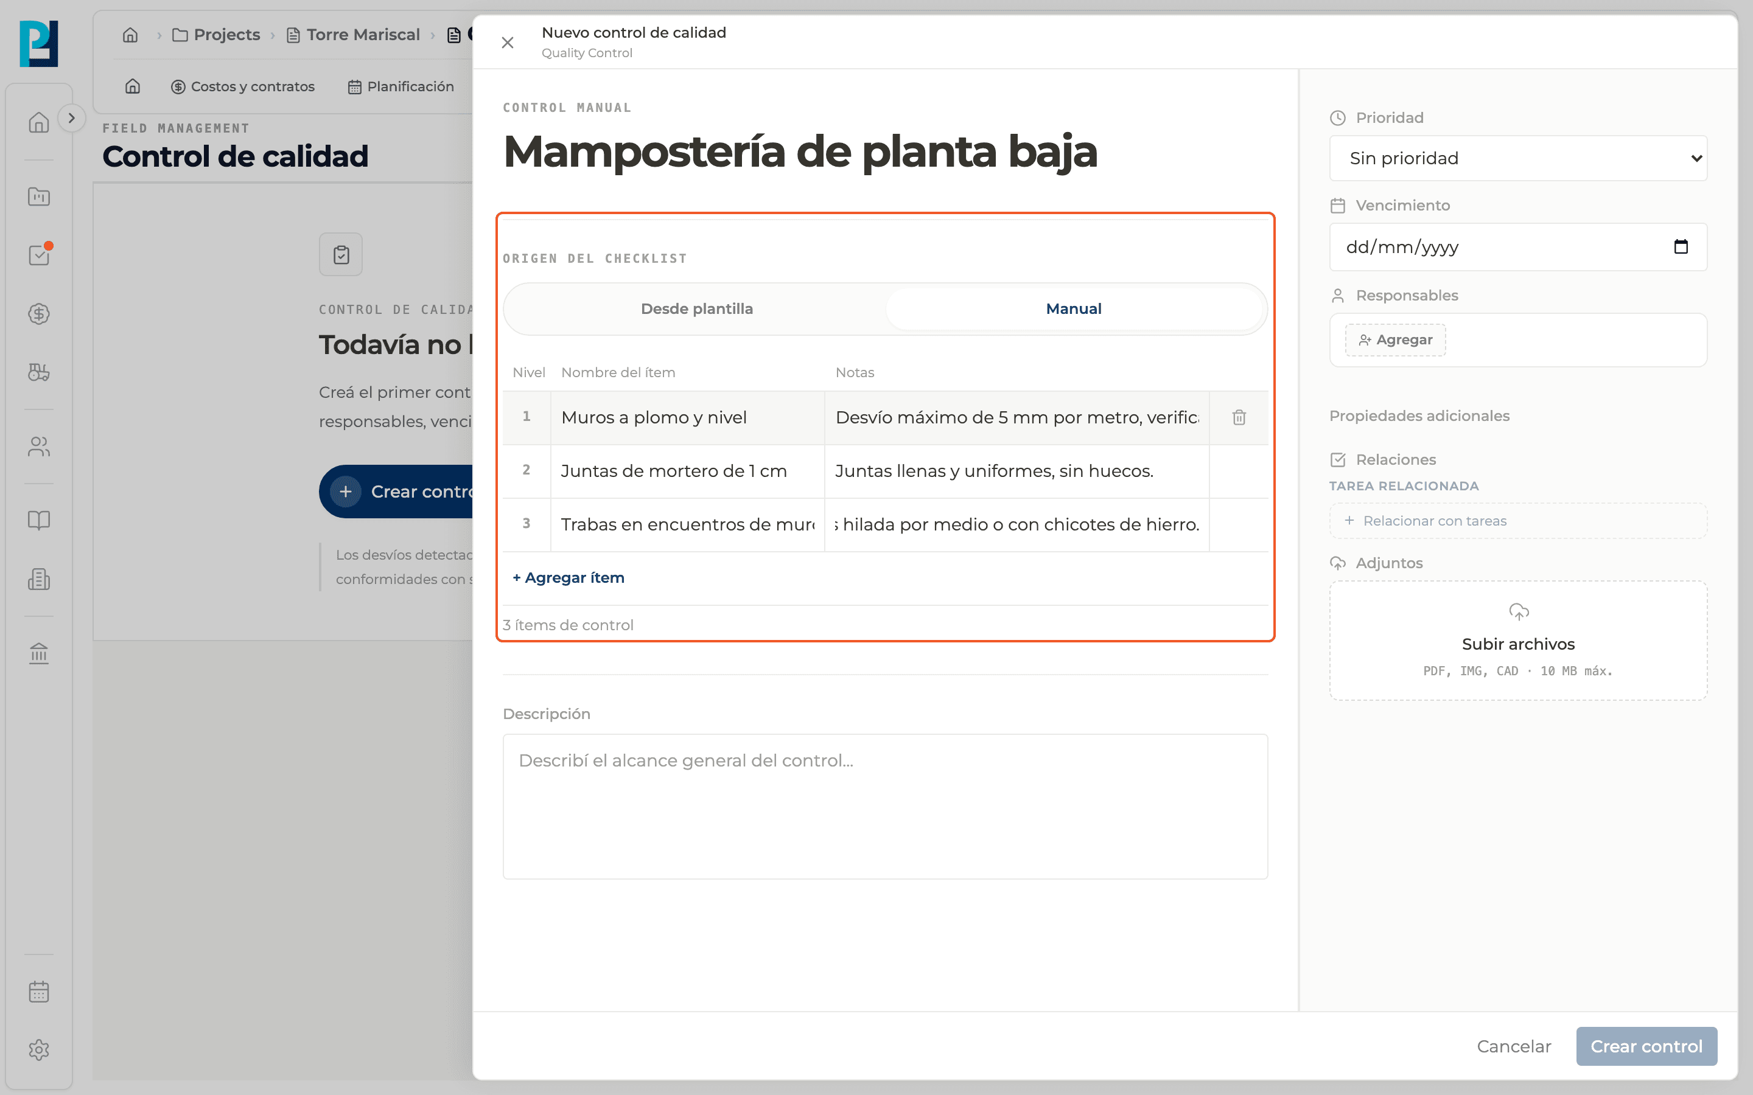Delete the Muros a plomo y nivel item

coord(1239,418)
